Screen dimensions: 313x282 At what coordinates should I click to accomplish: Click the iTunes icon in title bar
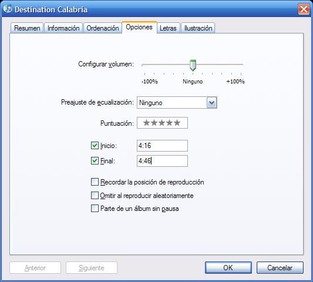8,9
